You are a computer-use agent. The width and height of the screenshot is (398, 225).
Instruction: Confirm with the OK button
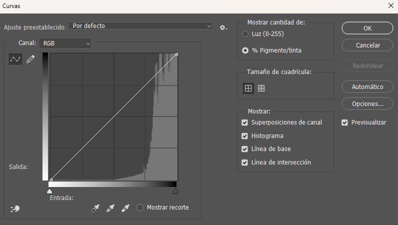[367, 28]
